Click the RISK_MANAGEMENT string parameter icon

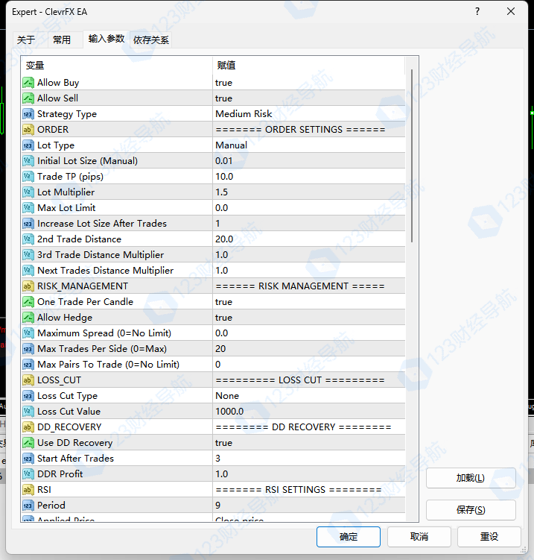point(28,286)
